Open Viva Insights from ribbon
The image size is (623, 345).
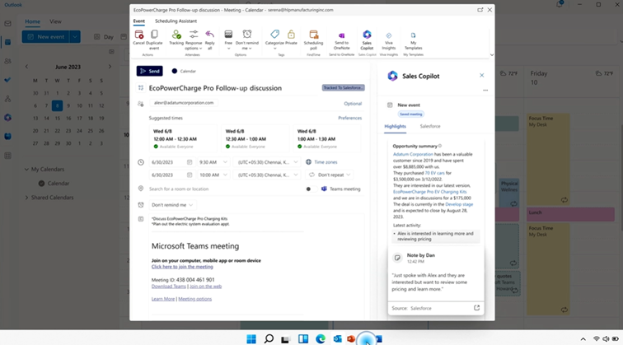tap(389, 40)
